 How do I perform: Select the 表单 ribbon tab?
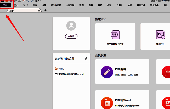click(x=91, y=5)
